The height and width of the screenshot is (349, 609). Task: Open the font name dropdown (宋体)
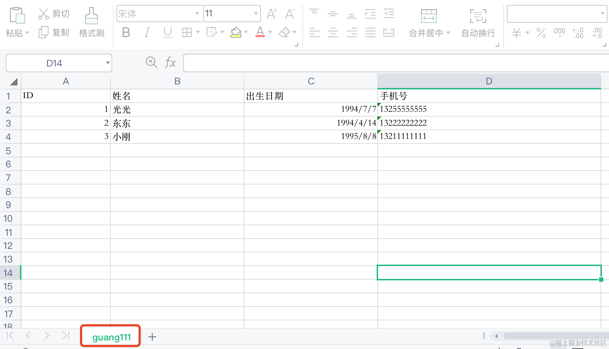pos(197,14)
